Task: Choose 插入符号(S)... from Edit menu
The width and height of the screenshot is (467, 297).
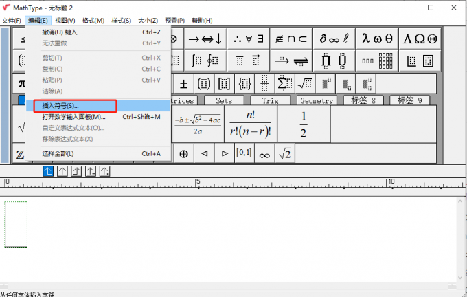Action: 98,106
